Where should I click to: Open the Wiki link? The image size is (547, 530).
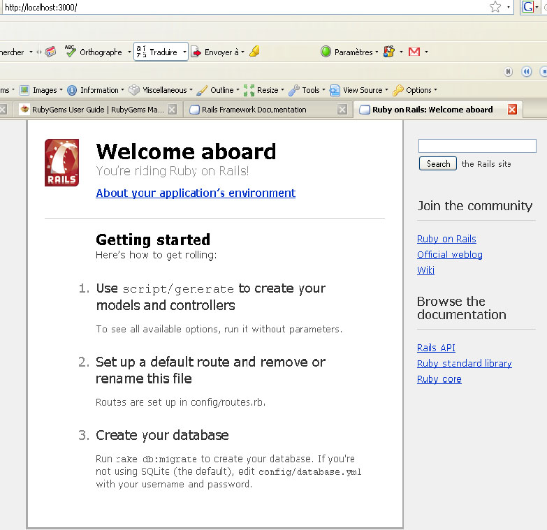click(425, 270)
